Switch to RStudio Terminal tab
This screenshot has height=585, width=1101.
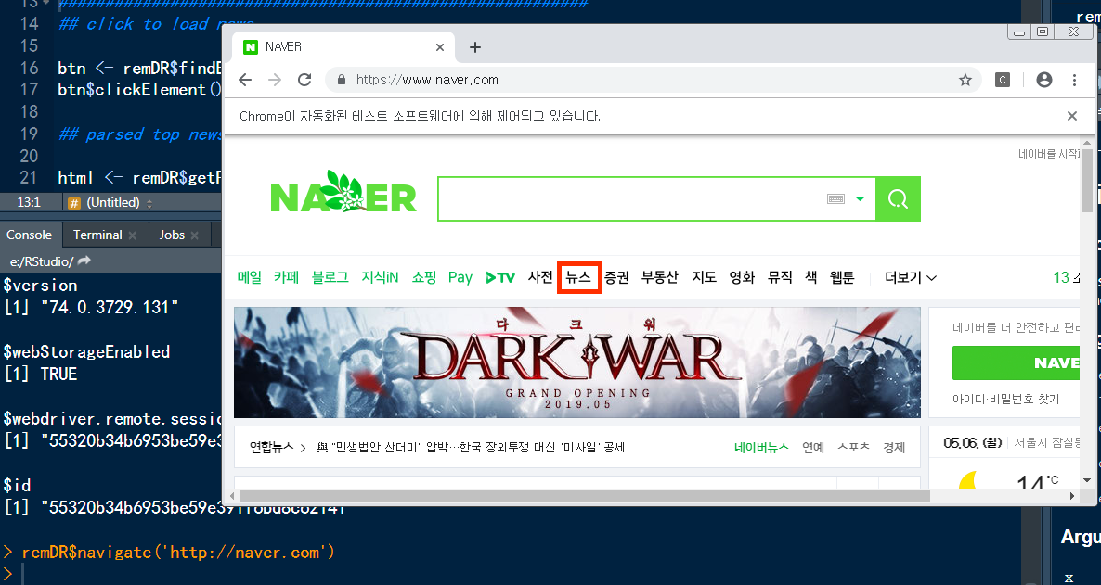click(97, 235)
